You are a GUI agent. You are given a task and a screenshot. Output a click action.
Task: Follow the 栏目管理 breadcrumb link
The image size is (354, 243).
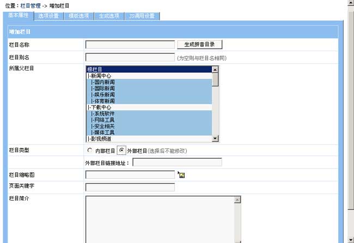tap(30, 5)
